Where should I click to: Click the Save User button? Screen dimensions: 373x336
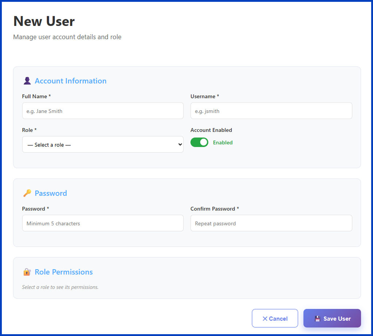tap(332, 318)
